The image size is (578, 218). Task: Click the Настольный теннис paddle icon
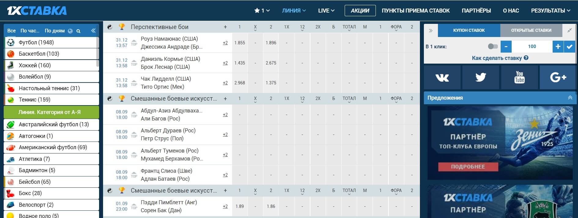pyautogui.click(x=11, y=88)
